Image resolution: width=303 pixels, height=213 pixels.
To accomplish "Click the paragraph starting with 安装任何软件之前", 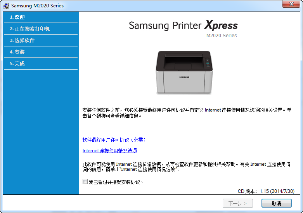I will tap(187, 113).
